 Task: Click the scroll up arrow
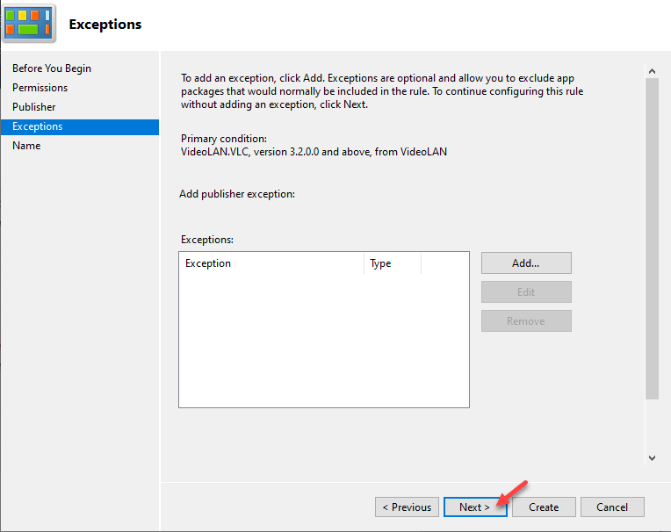point(653,71)
